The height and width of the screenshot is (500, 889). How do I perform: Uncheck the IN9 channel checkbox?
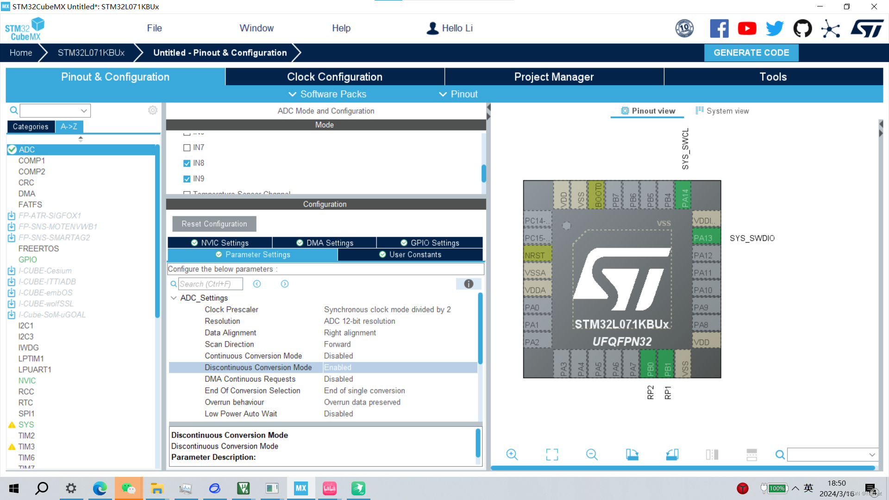coord(187,179)
